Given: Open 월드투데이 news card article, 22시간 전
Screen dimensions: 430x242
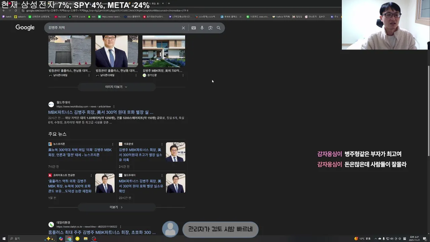Looking at the screenshot, I should (x=141, y=186).
